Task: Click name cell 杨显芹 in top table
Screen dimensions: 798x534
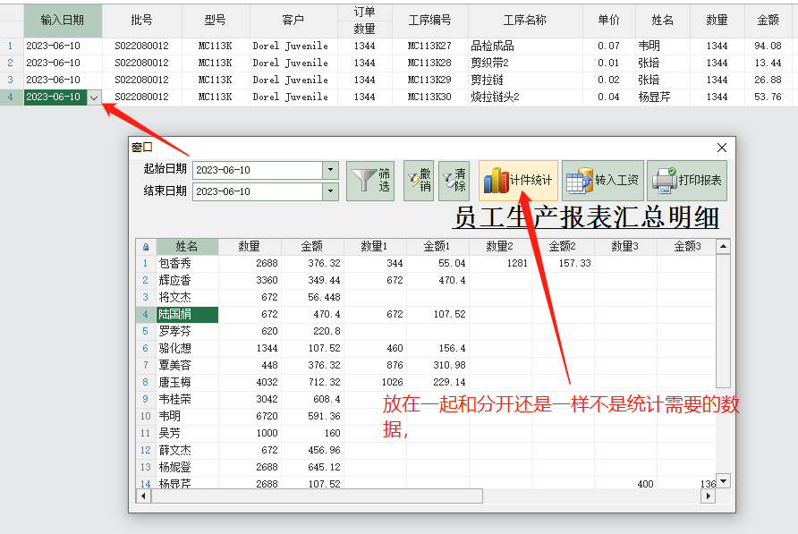Action: [x=663, y=97]
